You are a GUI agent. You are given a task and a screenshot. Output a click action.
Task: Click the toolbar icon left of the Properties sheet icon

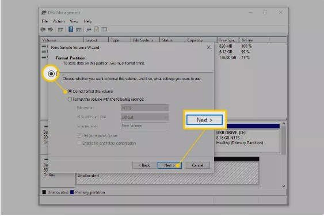click(x=89, y=30)
